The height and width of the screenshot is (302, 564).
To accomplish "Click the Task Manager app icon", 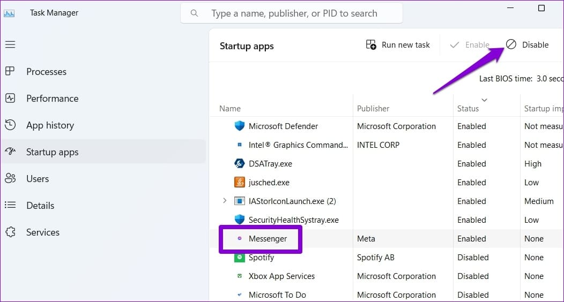I will click(x=9, y=13).
